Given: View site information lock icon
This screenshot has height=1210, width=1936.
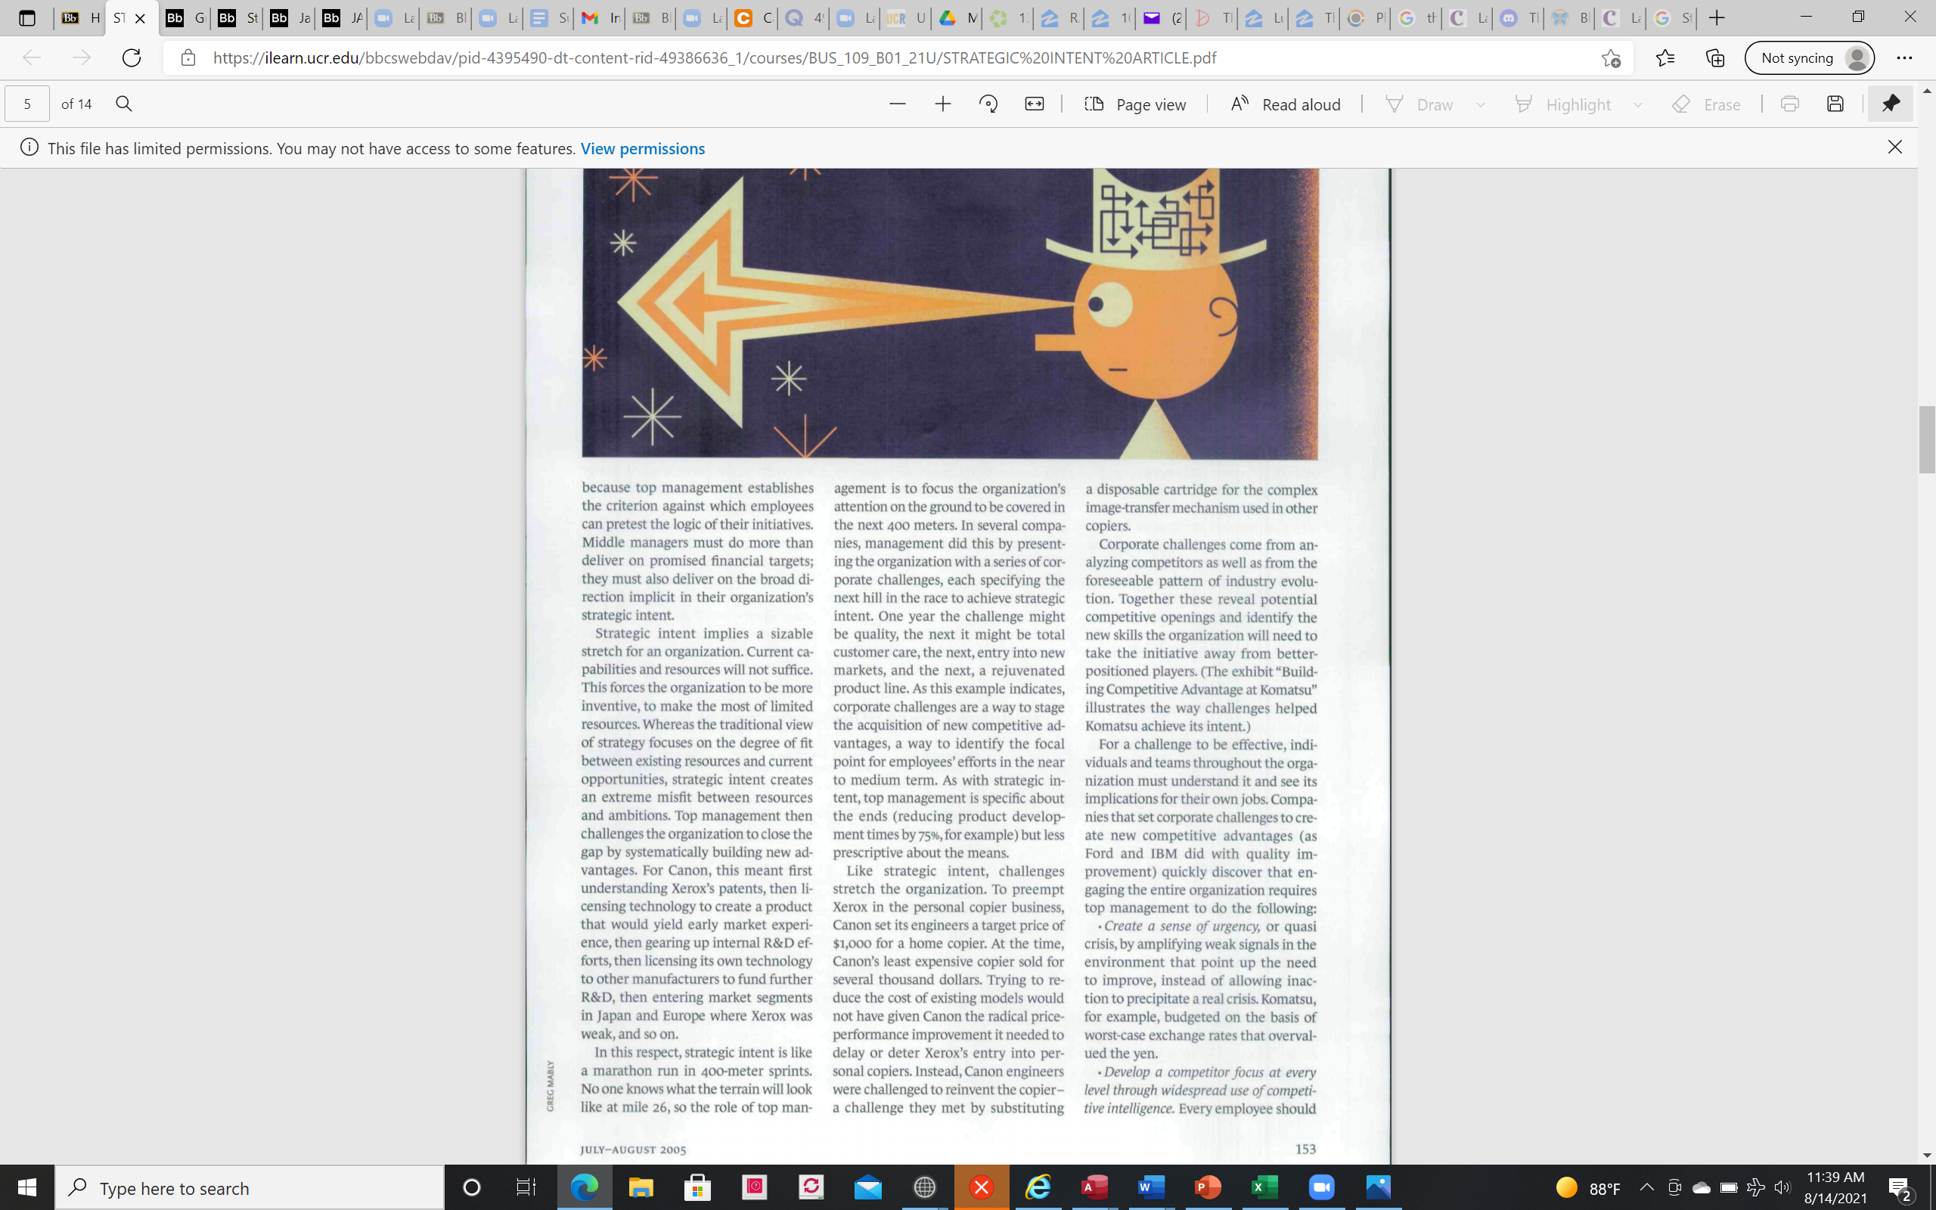Looking at the screenshot, I should click(x=188, y=57).
